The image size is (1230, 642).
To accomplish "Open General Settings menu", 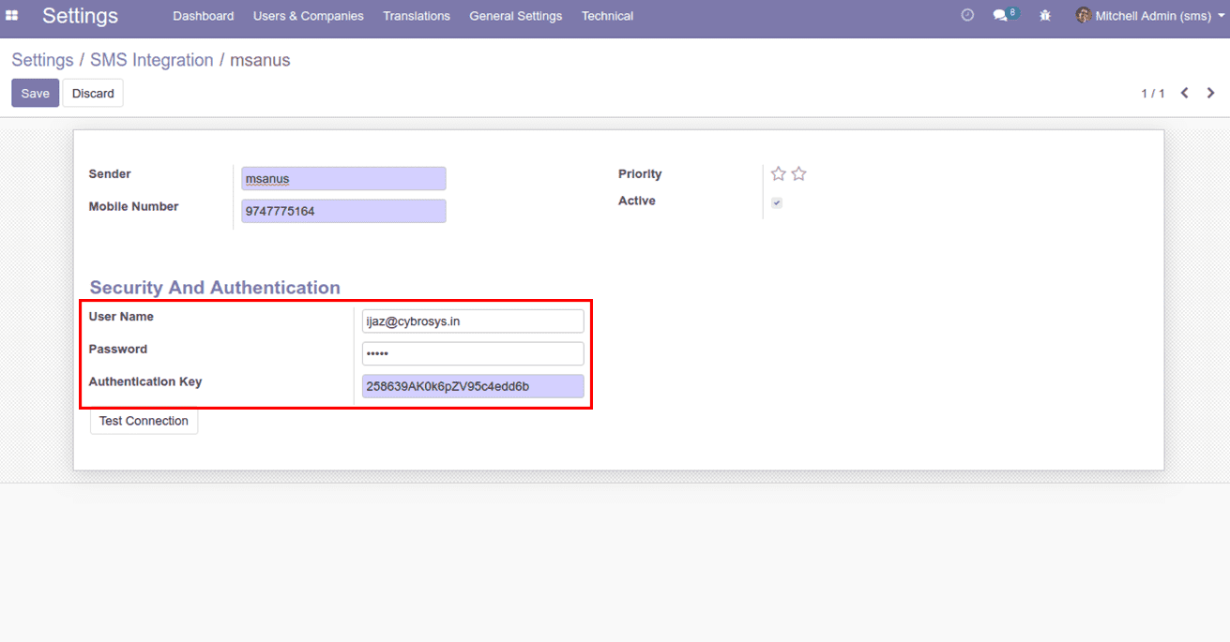I will [x=516, y=16].
